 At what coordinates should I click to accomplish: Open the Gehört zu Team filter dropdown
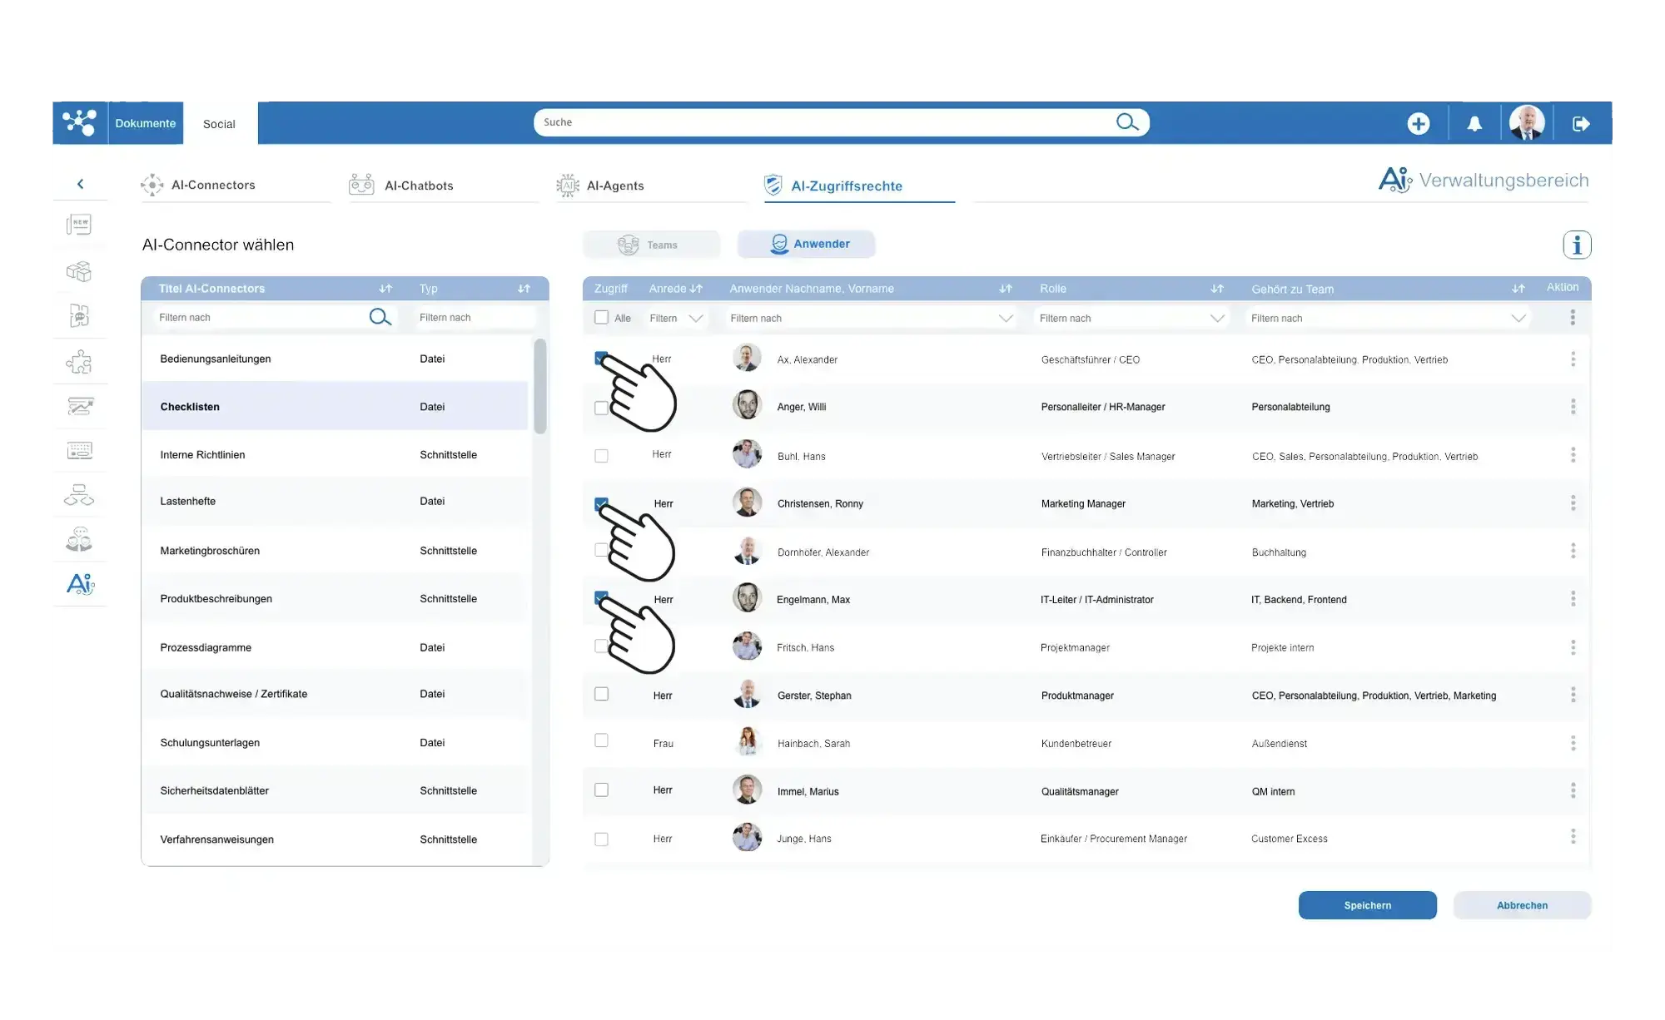pos(1518,318)
